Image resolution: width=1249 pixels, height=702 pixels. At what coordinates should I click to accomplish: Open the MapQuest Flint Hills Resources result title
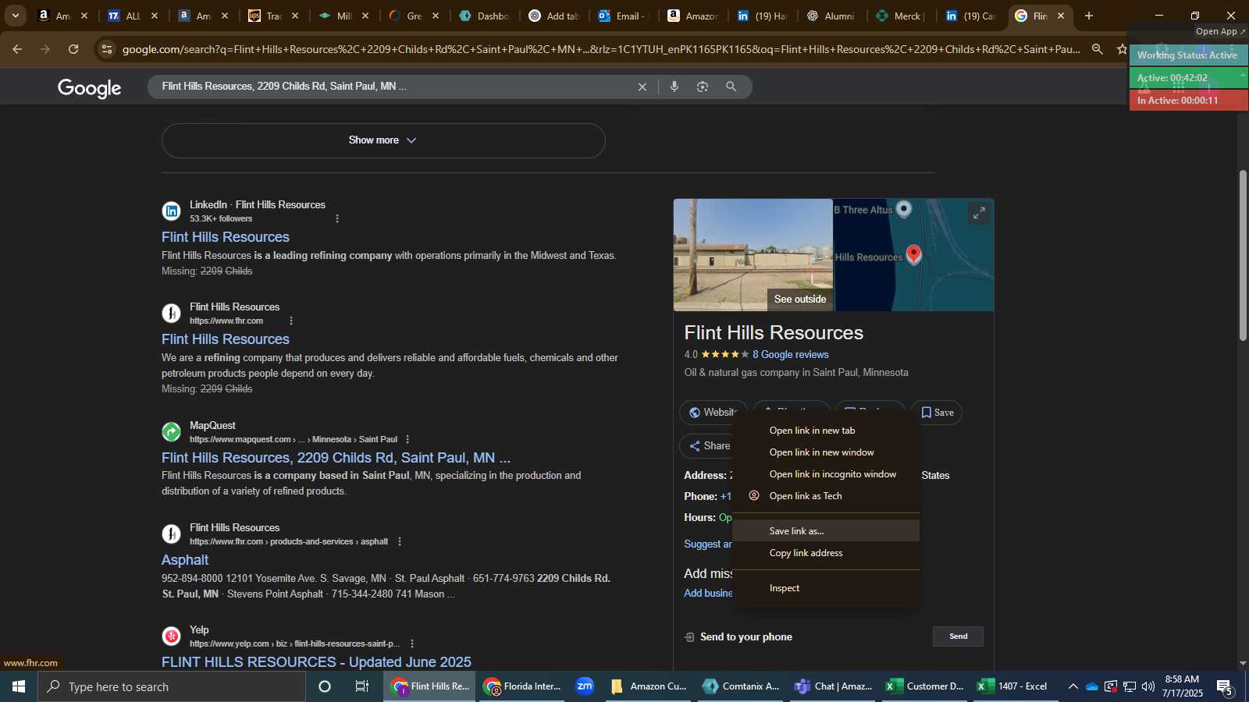(336, 458)
